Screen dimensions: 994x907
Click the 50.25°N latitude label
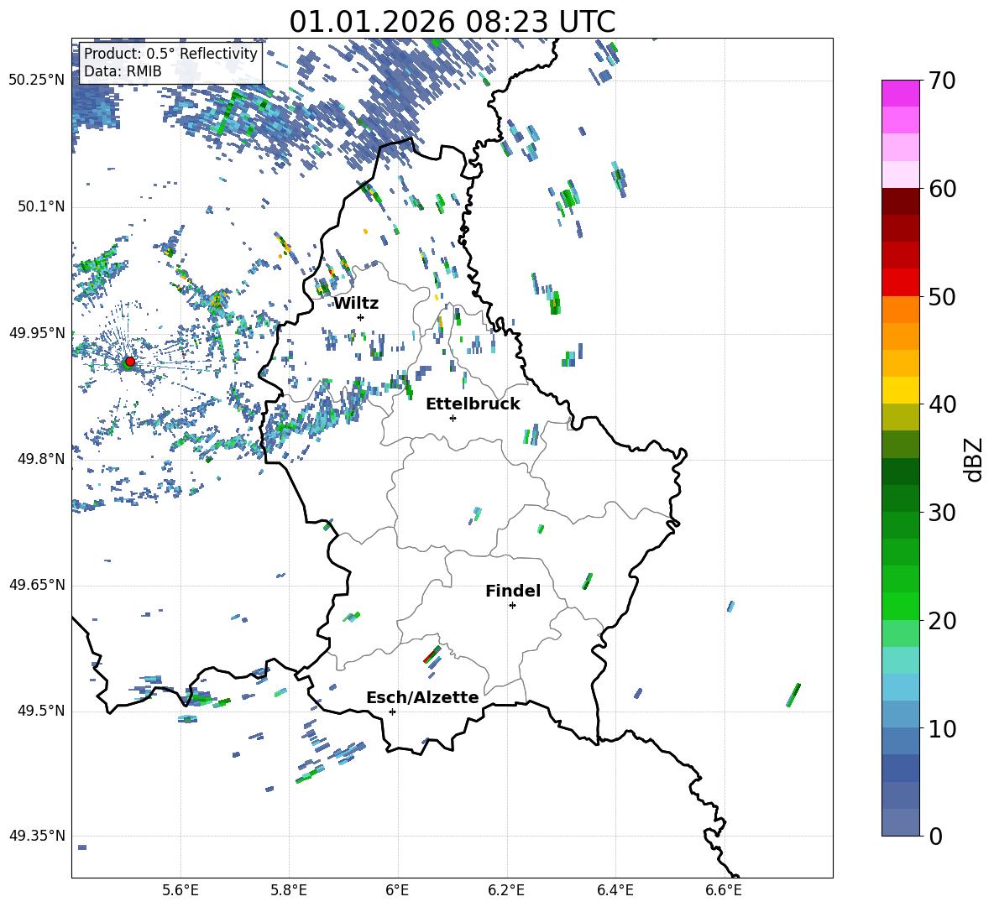click(37, 81)
